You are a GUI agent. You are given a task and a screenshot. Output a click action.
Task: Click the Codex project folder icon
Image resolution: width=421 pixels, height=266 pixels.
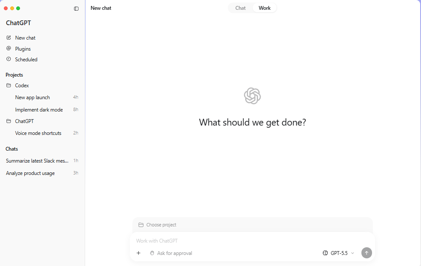(x=9, y=86)
